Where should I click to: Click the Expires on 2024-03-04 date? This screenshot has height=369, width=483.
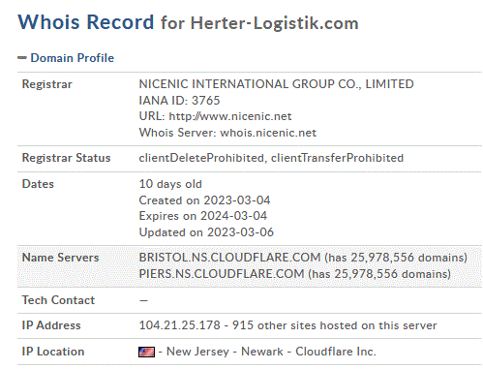[x=203, y=216]
